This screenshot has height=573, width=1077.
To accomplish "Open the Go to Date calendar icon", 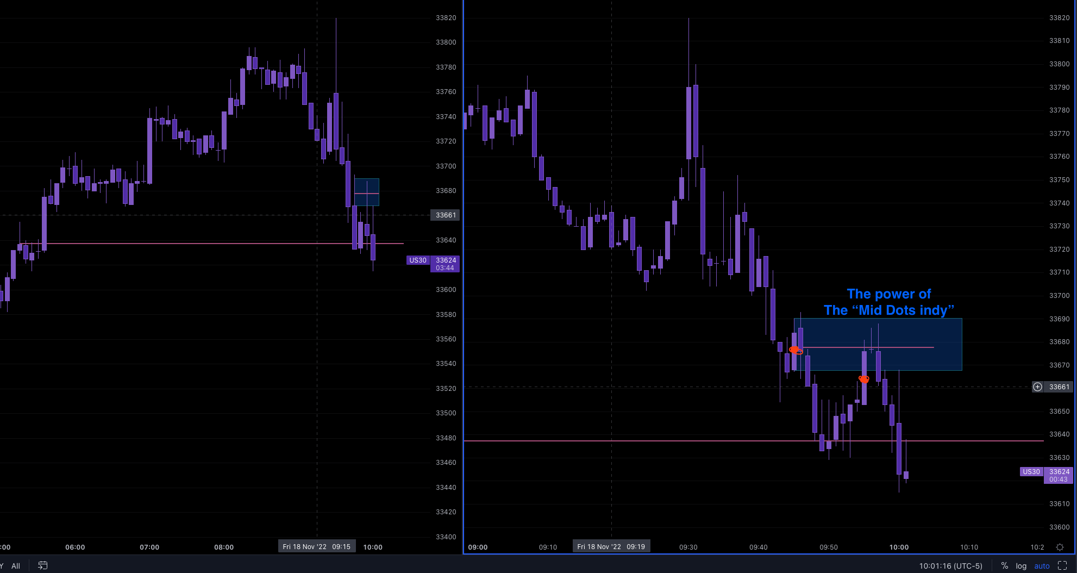I will click(x=42, y=565).
